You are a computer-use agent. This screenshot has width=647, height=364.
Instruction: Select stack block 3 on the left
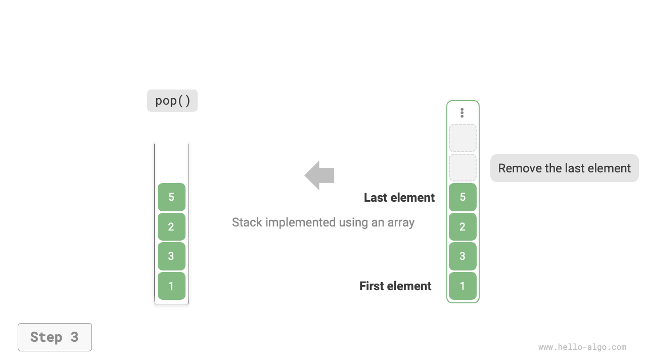tap(171, 256)
